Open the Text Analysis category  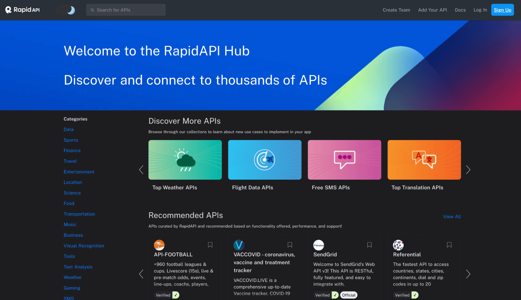pos(78,267)
